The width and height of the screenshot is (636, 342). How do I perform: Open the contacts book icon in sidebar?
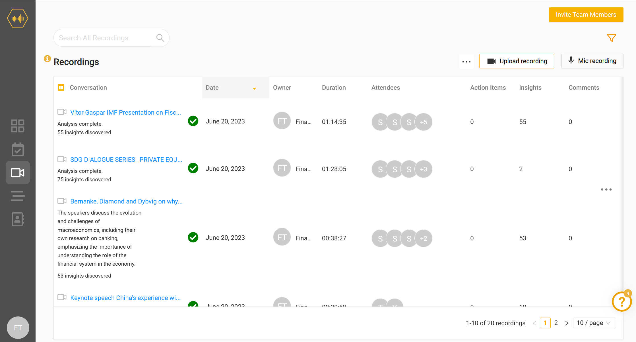click(x=18, y=219)
